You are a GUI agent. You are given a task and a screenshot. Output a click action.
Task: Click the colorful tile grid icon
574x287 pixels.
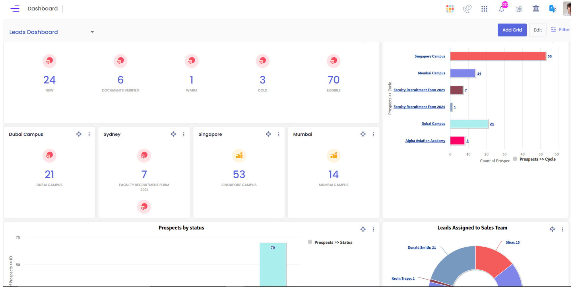450,9
